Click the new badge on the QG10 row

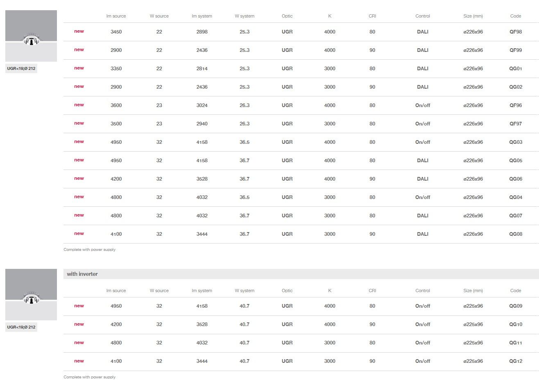[79, 324]
